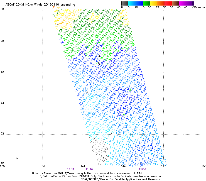The image size is (206, 181).
Task: Click the red 30-35 knots legend swatch
Action: [x=168, y=3]
